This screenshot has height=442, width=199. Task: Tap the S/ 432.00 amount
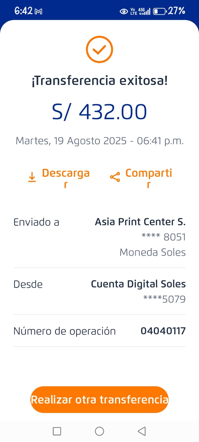99,112
